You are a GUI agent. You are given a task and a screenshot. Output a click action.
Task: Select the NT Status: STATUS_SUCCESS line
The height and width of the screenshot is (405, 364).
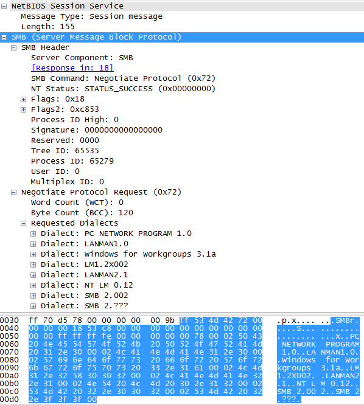pyautogui.click(x=123, y=89)
